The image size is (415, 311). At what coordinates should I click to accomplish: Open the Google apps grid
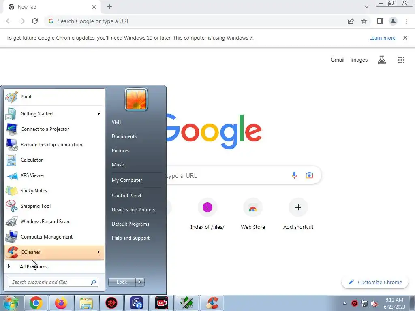click(x=401, y=60)
